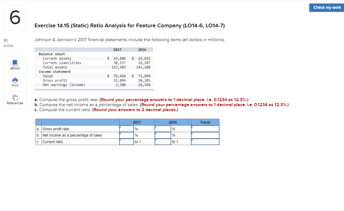Click the Check my work button
344x211 pixels.
point(326,8)
